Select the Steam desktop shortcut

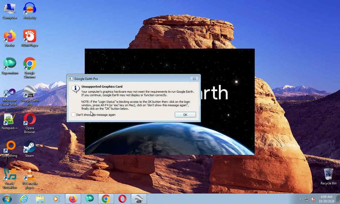coord(29,149)
